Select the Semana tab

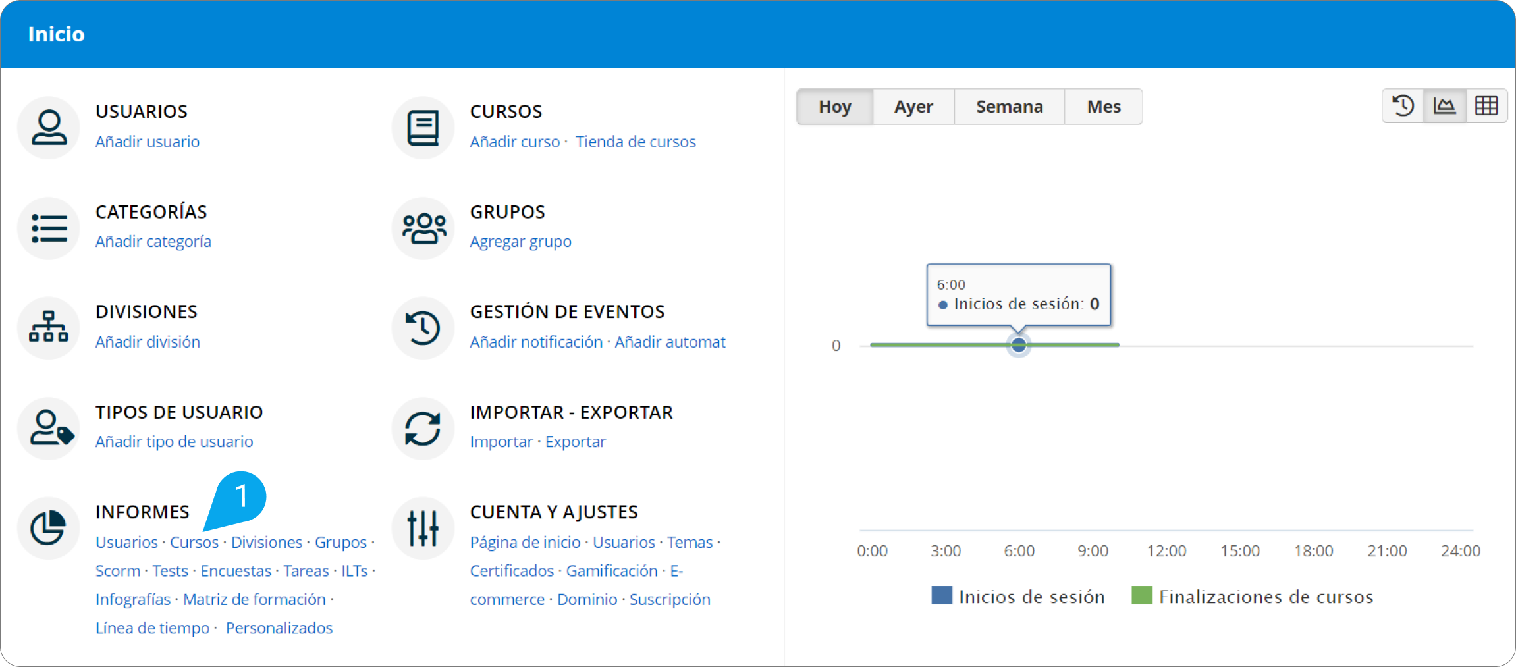click(1010, 107)
